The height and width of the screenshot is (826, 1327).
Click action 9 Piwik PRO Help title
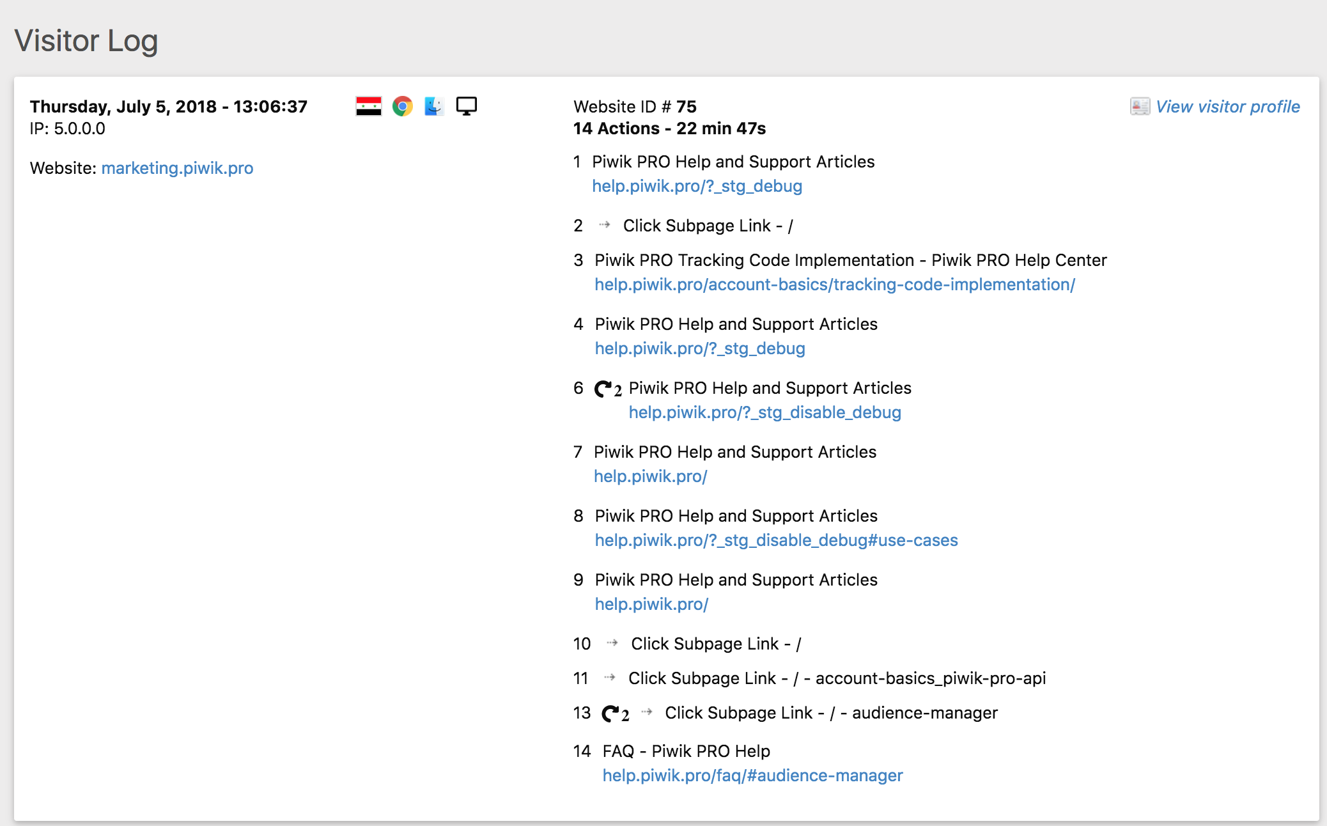(x=736, y=580)
